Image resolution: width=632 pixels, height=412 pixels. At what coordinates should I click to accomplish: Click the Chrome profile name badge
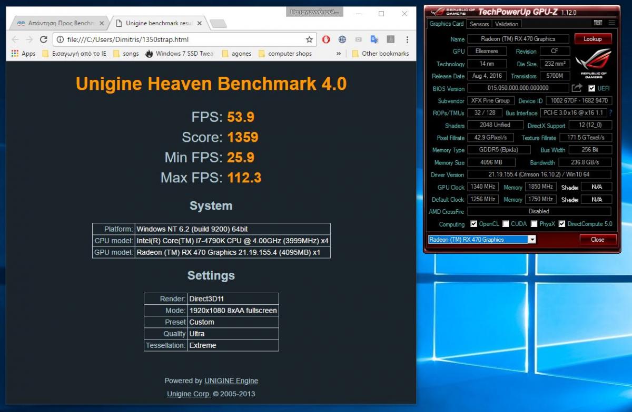(315, 11)
